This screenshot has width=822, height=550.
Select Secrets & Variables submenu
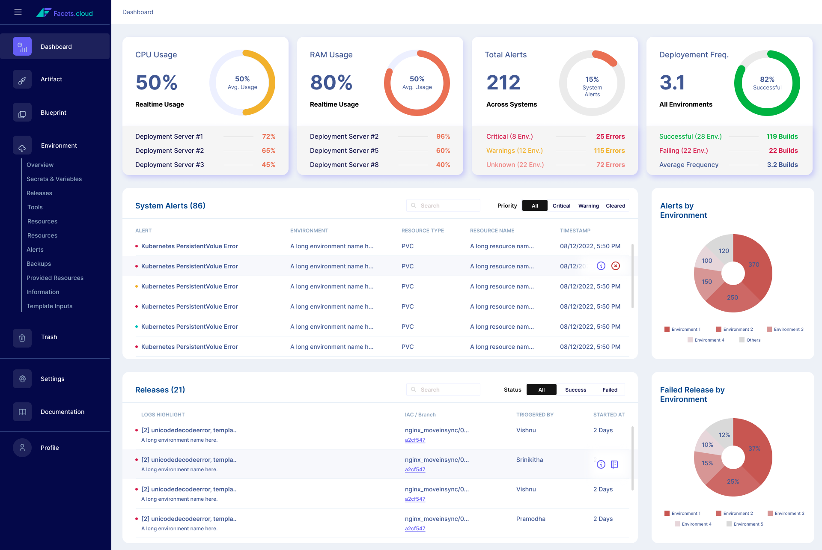click(x=54, y=179)
